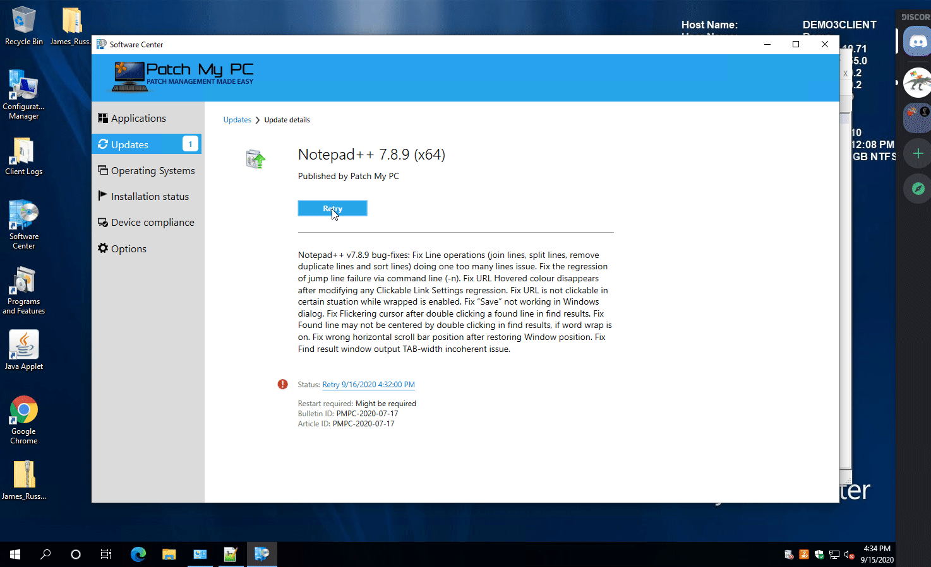
Task: Select the top James_Russ folder on desktop
Action: pyautogui.click(x=71, y=26)
